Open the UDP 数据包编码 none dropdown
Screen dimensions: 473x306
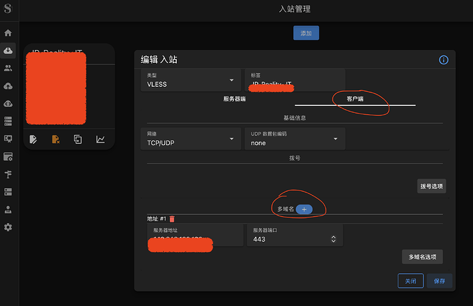[x=295, y=138]
